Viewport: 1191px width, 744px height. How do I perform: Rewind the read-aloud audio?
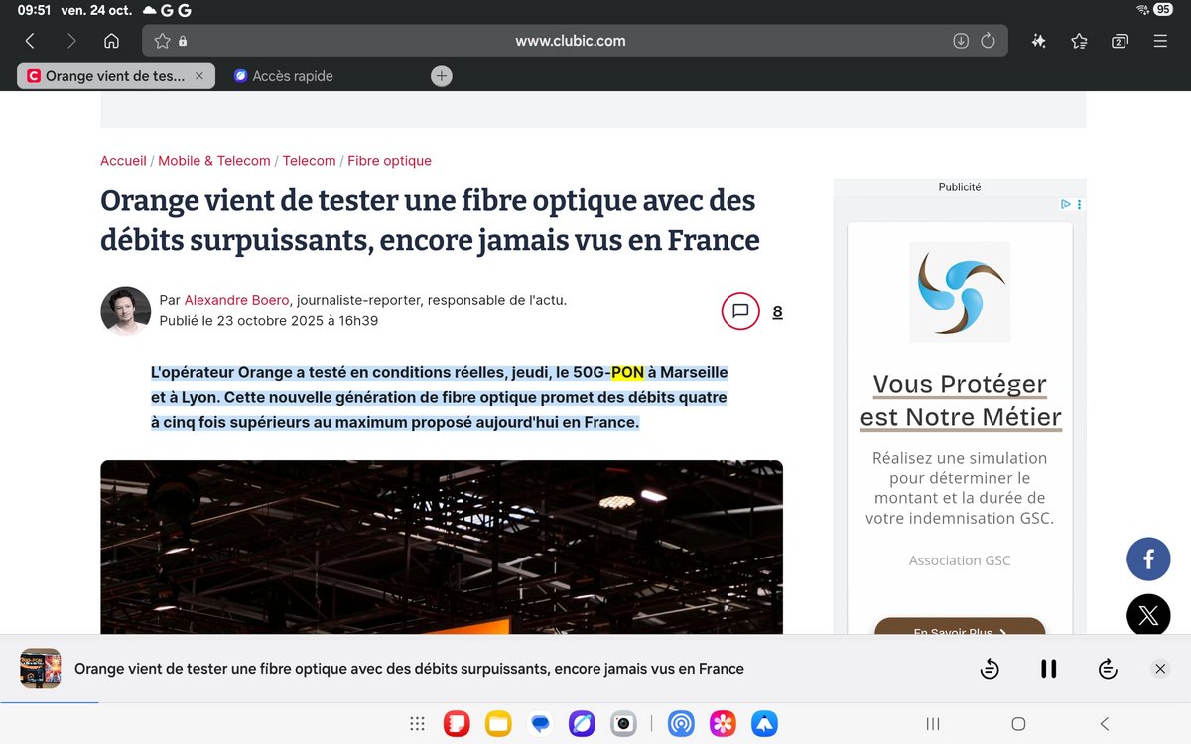[989, 669]
